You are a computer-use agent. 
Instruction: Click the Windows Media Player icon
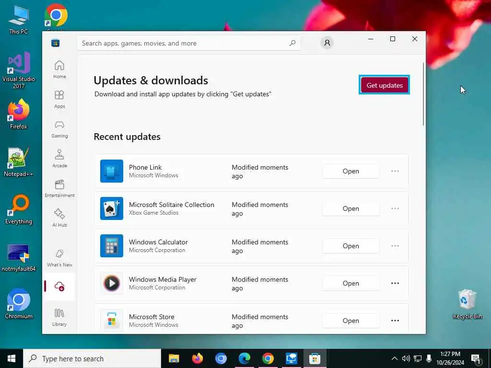click(x=112, y=283)
